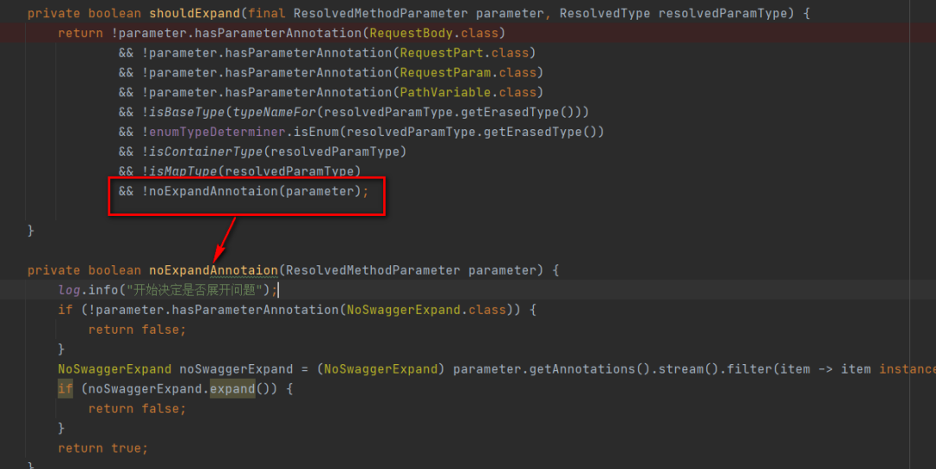The width and height of the screenshot is (936, 469).
Task: Click the Chinese string '开始决定是否展开问题'
Action: pyautogui.click(x=195, y=290)
